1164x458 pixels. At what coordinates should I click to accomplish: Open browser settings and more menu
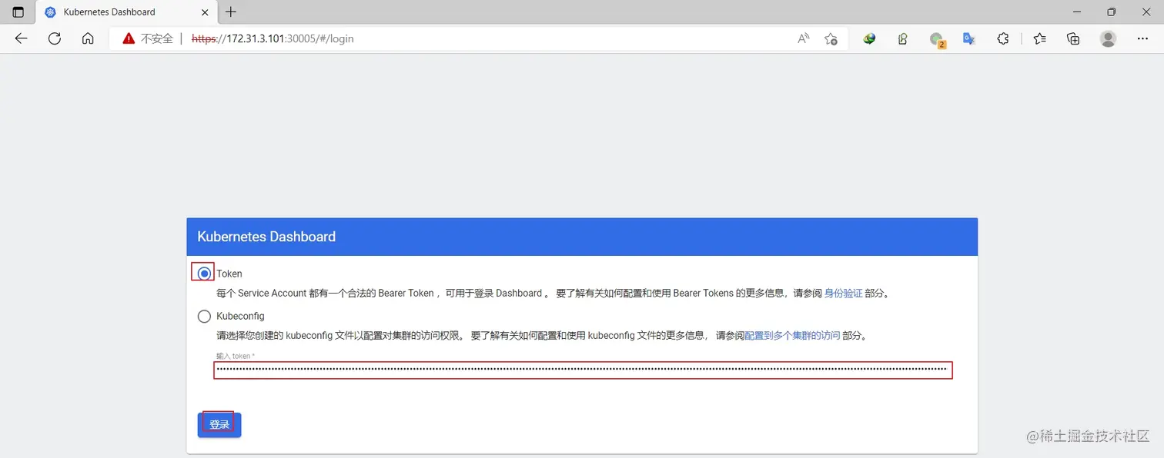click(x=1142, y=38)
